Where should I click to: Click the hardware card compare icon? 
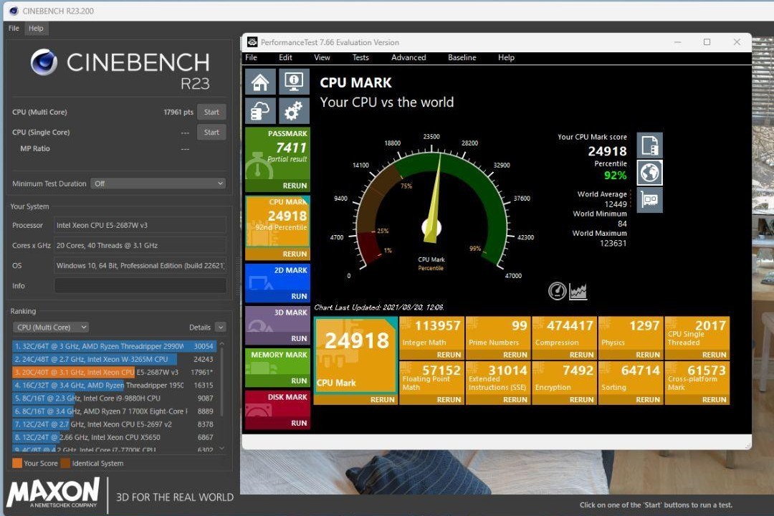point(649,199)
